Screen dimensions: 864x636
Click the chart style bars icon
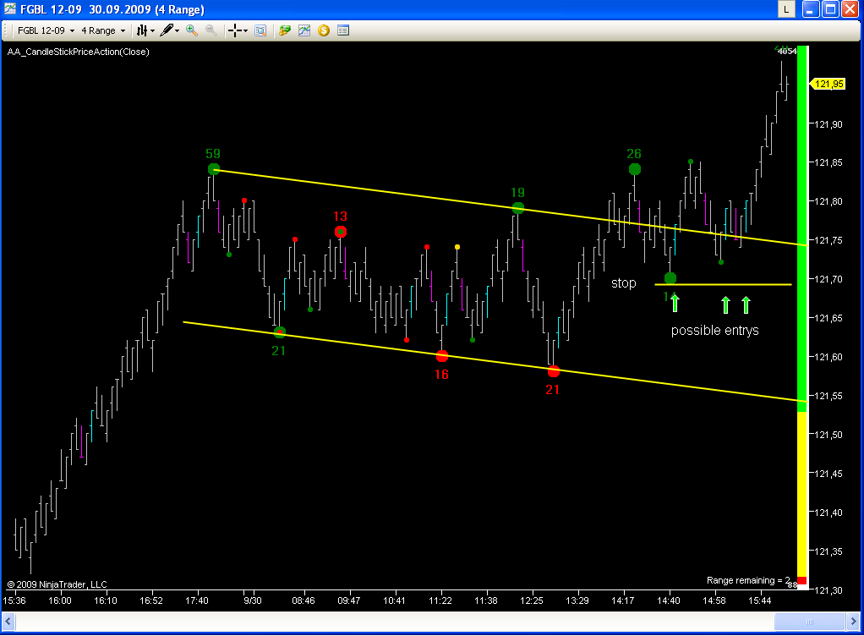point(142,30)
